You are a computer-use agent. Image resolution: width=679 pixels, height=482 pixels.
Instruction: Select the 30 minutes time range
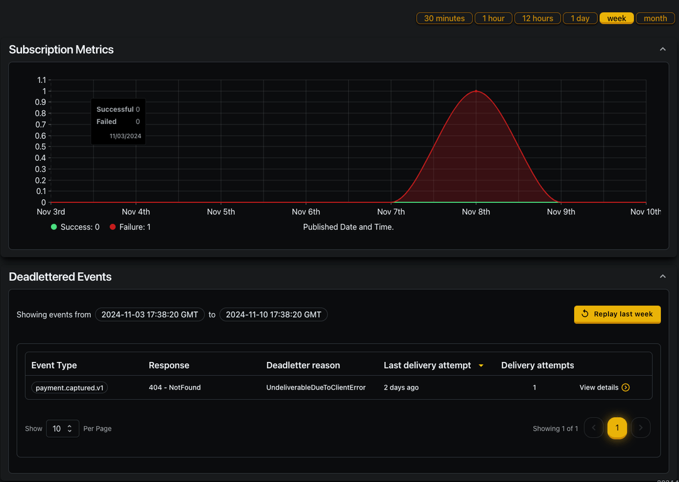coord(444,18)
